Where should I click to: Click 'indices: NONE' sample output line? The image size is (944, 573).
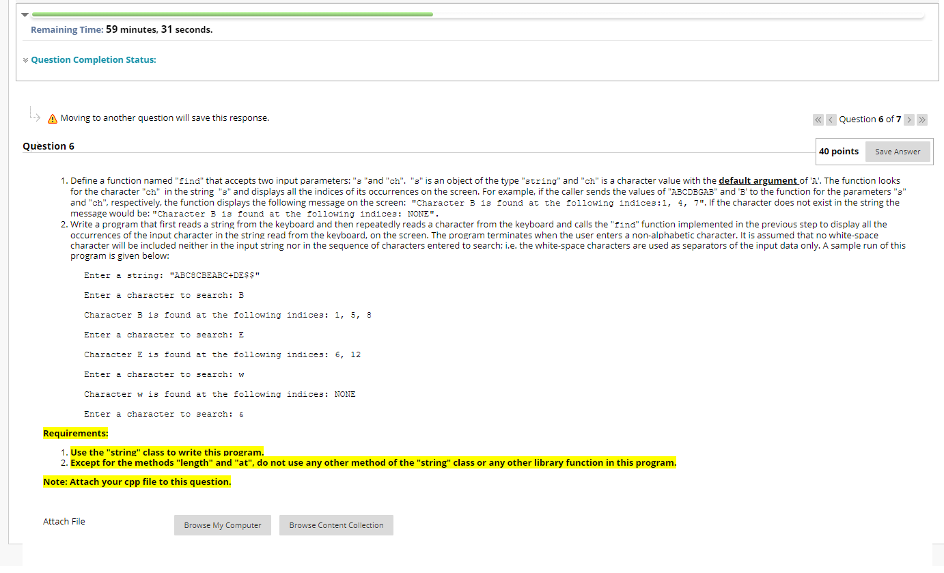click(219, 394)
